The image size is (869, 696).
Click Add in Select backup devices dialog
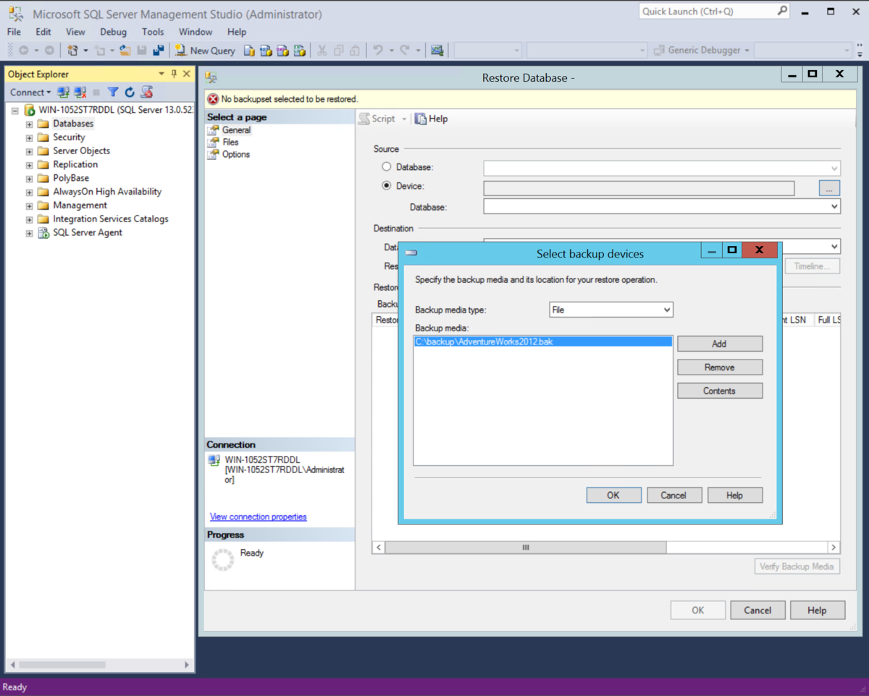tap(720, 344)
